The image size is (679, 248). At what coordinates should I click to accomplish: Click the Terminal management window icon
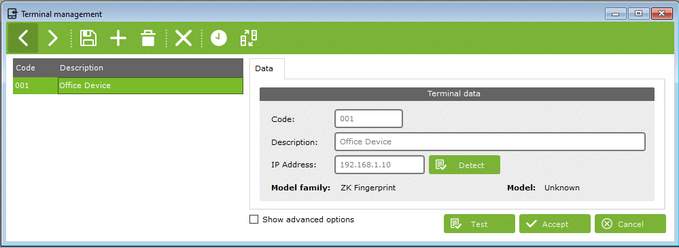pyautogui.click(x=13, y=14)
